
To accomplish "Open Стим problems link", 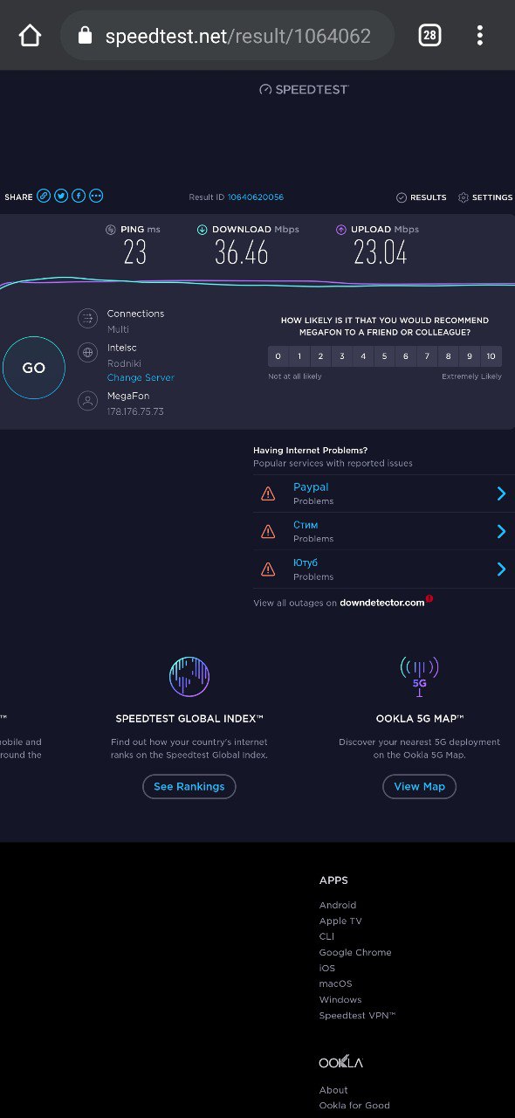I will click(306, 525).
